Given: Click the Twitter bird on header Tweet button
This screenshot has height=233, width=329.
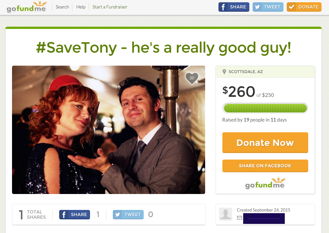Looking at the screenshot, I should tap(257, 7).
